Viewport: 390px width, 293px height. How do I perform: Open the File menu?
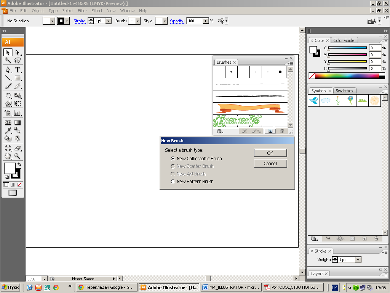[13, 11]
